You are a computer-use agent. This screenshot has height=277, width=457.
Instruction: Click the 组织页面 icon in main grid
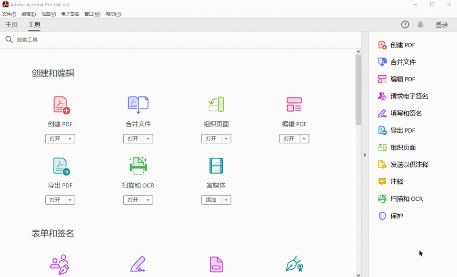click(216, 105)
